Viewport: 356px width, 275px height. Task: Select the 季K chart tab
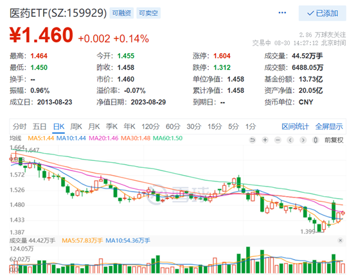(112, 126)
